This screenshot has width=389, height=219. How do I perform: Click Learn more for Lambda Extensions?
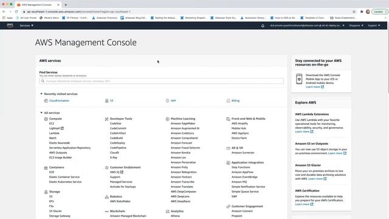(304, 131)
